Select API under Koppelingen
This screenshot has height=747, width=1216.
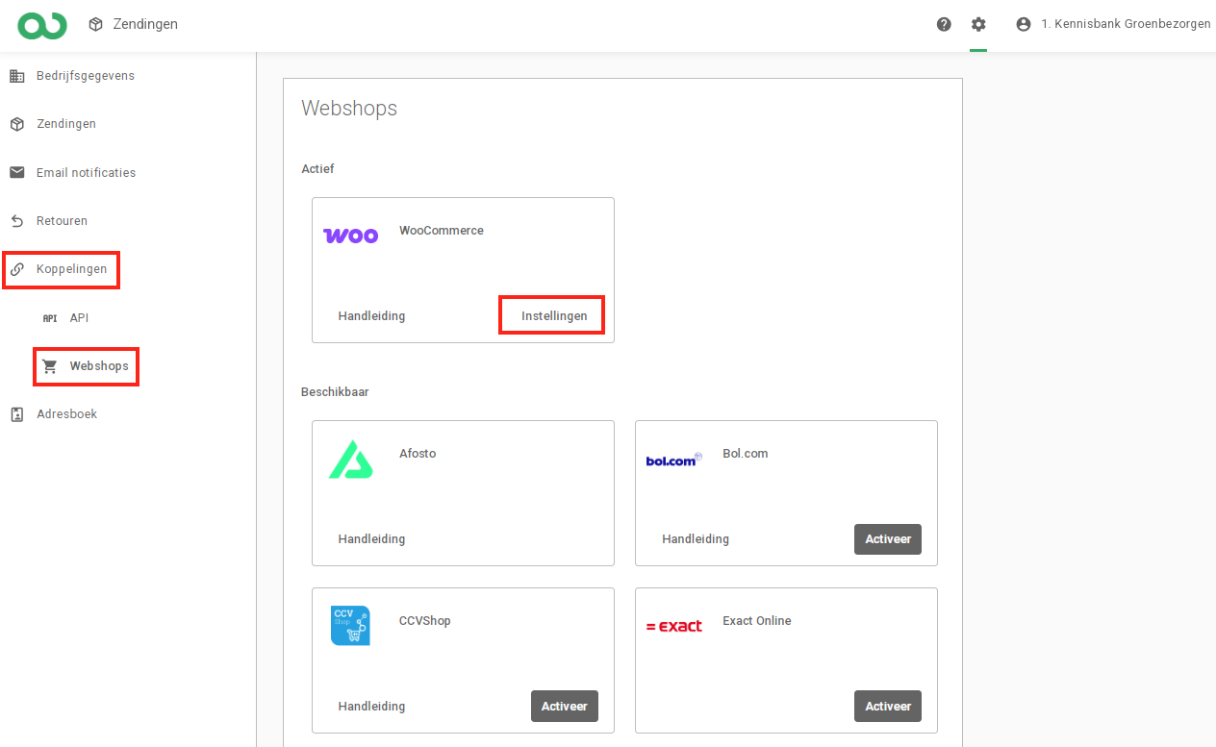(x=79, y=318)
